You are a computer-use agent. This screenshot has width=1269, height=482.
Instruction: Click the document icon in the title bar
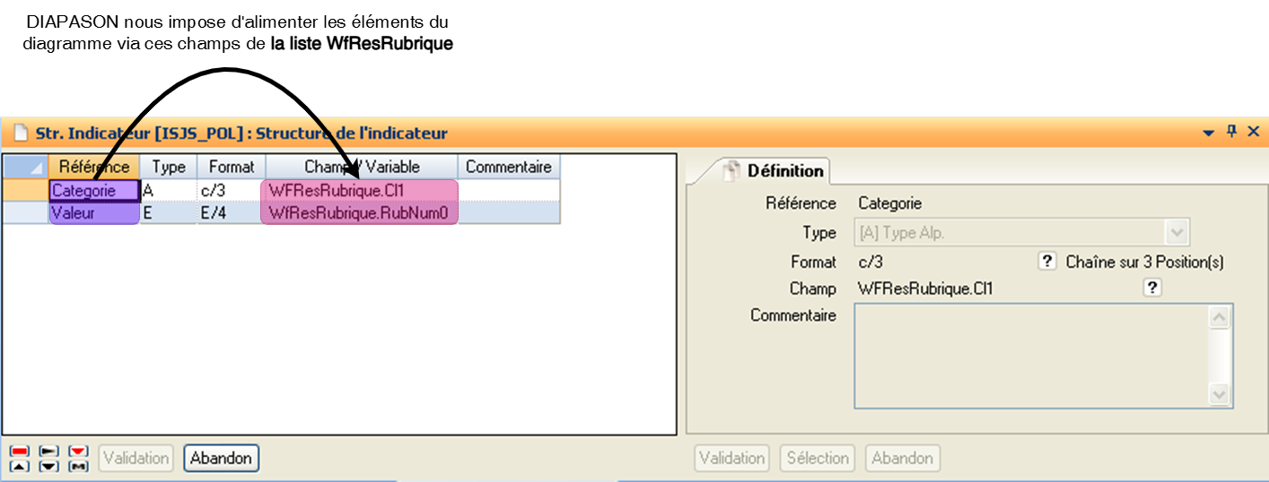pyautogui.click(x=21, y=133)
